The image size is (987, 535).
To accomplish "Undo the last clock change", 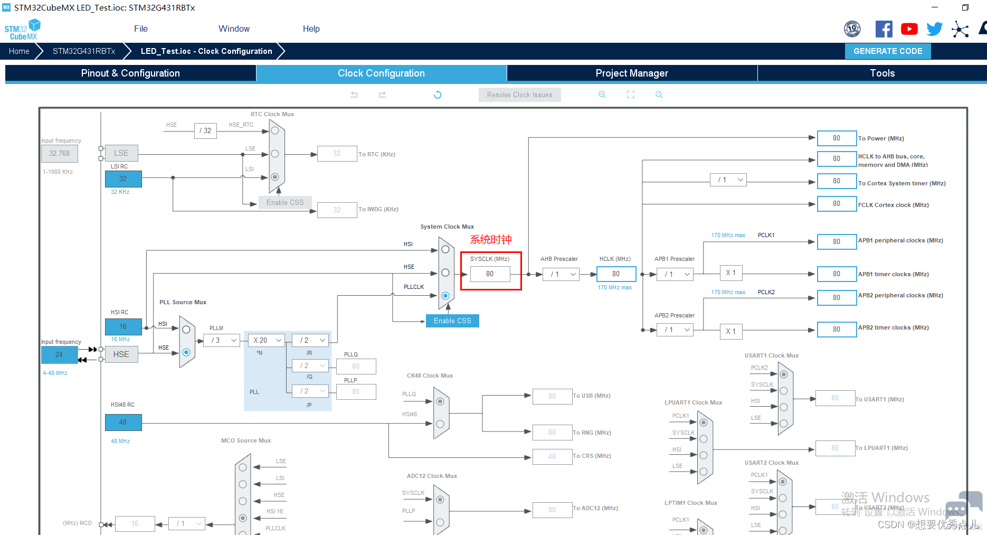I will pos(354,95).
